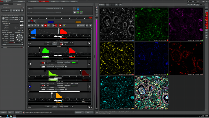Select the multicolor overlay image thumbnail

click(152, 93)
